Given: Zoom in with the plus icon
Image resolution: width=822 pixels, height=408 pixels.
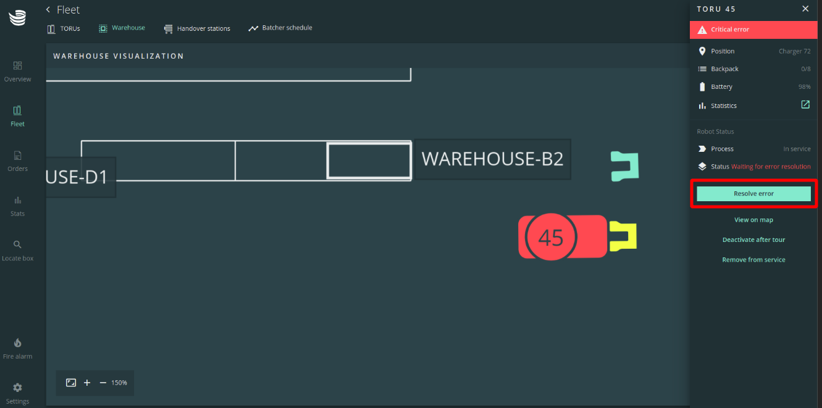Looking at the screenshot, I should click(x=87, y=383).
